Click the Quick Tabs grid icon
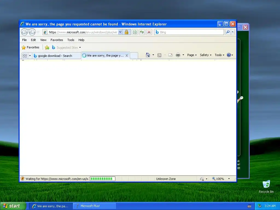Screen dimensions: 280x210 [x=25, y=56]
